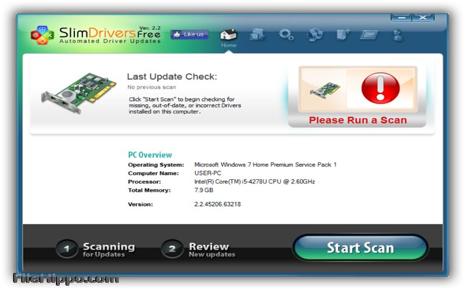Screen dimensions: 465x290
Task: Start the driver scan with Start Scan
Action: pos(360,248)
